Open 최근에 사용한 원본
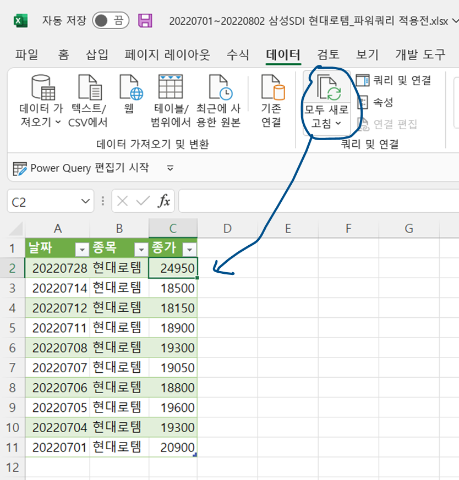This screenshot has width=459, height=480. click(x=218, y=101)
